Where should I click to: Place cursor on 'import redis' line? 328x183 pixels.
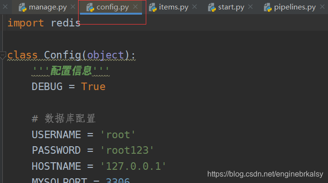(x=44, y=23)
